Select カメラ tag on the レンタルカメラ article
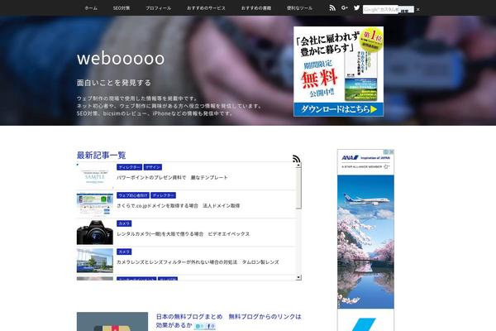Viewport: 496px width, 331px height. pos(124,223)
